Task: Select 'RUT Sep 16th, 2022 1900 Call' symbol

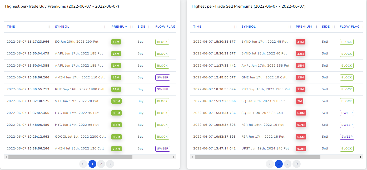Action: (x=80, y=89)
